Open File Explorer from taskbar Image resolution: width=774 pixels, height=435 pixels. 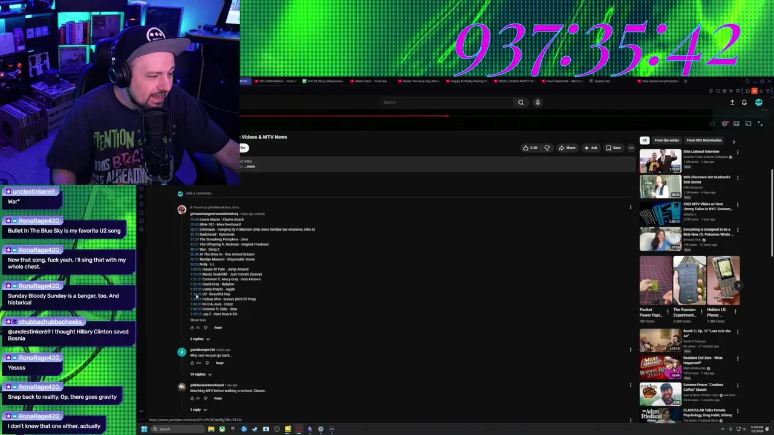pos(211,429)
